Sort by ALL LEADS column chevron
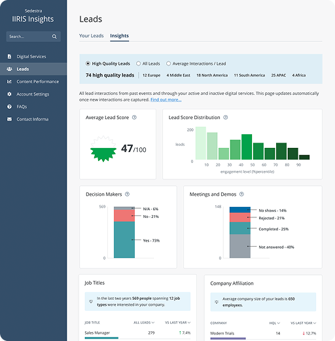The width and height of the screenshot is (335, 341). pos(153,323)
